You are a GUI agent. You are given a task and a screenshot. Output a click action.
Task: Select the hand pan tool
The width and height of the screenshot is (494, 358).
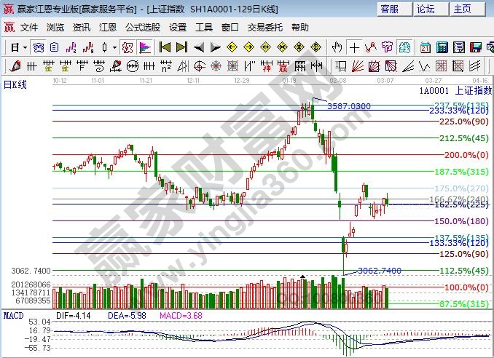pyautogui.click(x=337, y=47)
